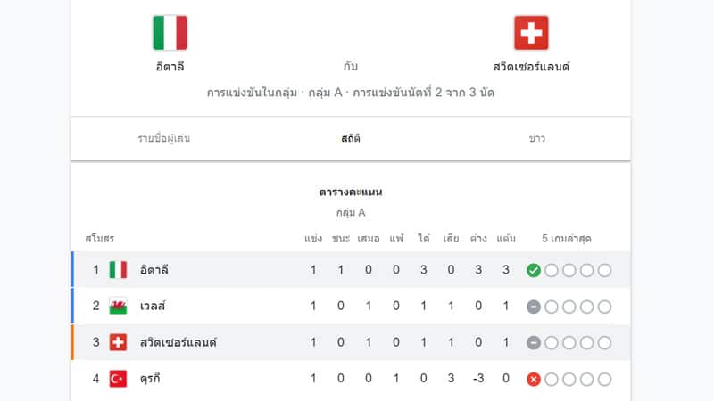Open team name อิตาลี in table
Screen dimensions: 714x401
click(154, 270)
